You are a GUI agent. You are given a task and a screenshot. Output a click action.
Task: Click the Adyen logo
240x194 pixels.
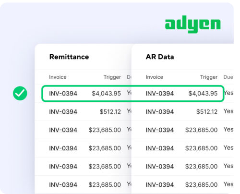click(193, 24)
